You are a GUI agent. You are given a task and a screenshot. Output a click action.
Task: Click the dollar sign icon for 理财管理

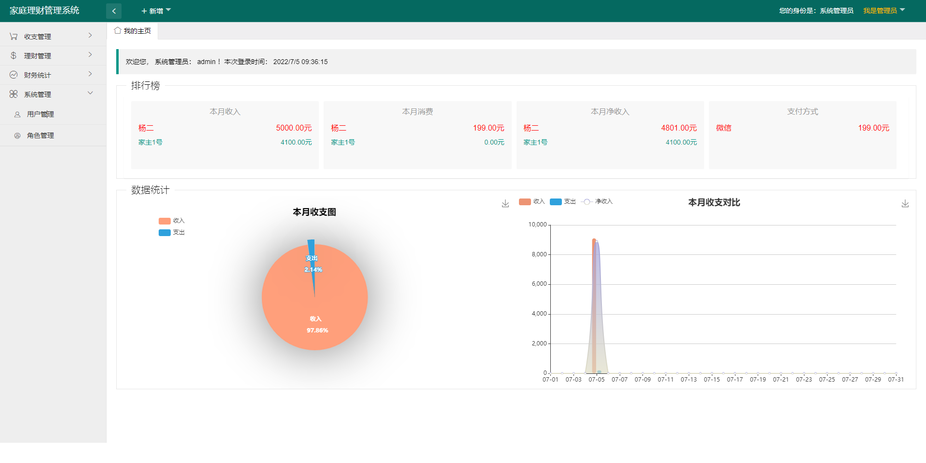14,56
